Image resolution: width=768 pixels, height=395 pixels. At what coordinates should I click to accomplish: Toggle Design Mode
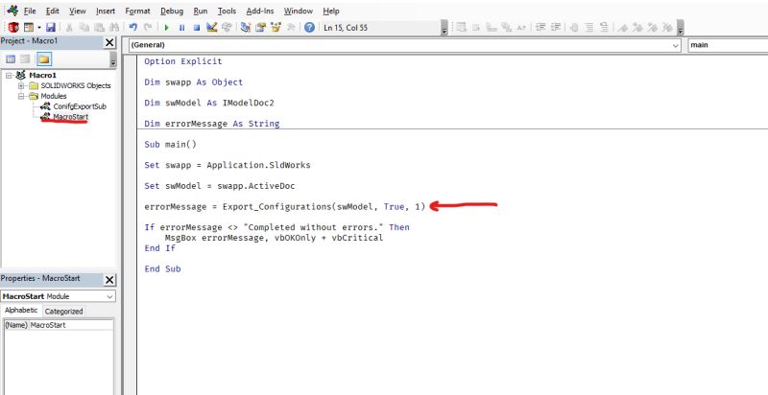[x=211, y=28]
